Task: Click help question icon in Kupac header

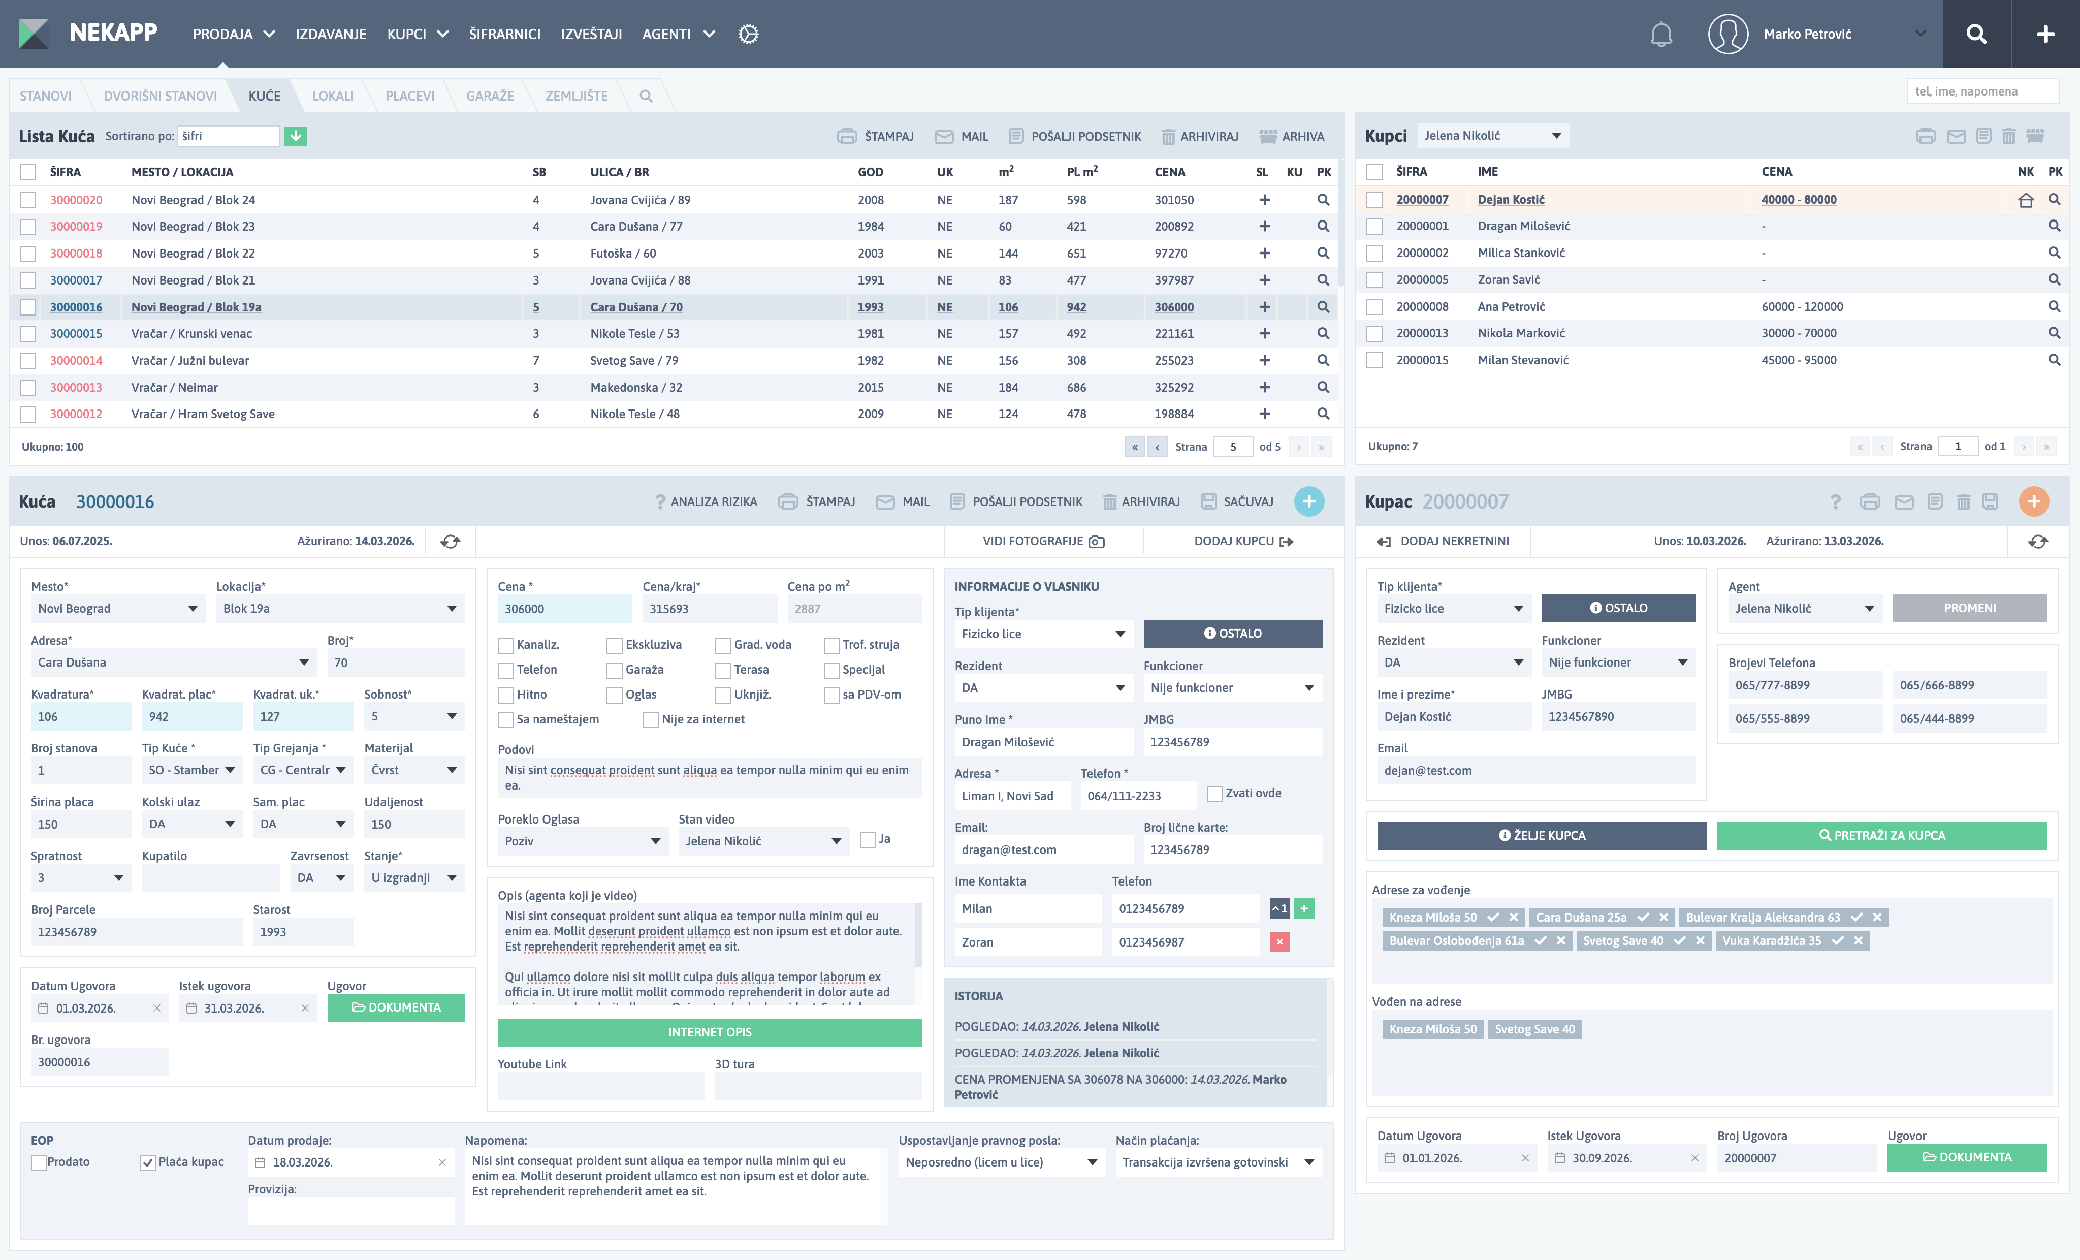Action: point(1835,501)
